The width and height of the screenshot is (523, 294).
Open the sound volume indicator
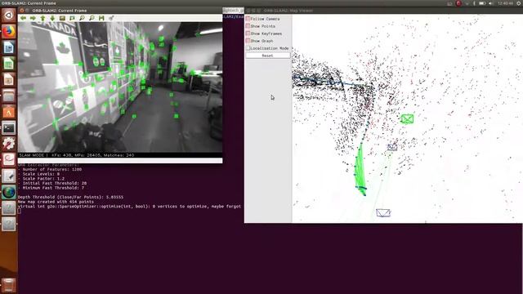coord(491,3)
